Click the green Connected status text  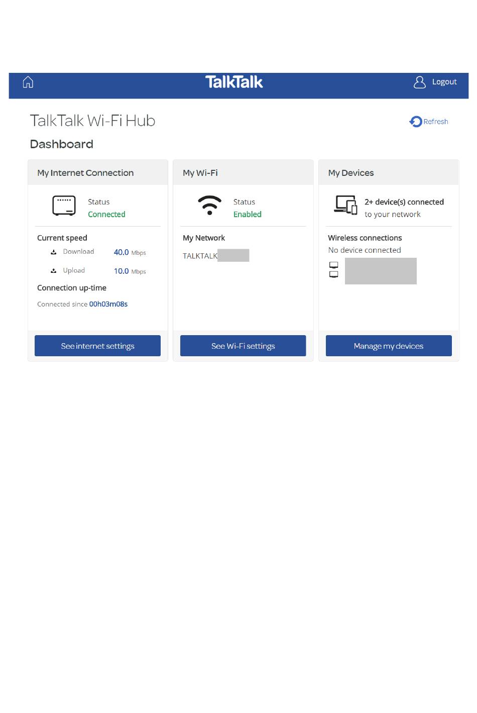[106, 214]
